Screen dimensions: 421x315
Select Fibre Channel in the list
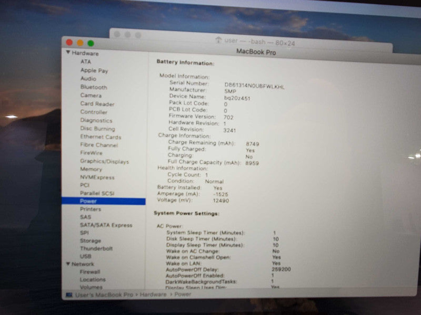99,145
